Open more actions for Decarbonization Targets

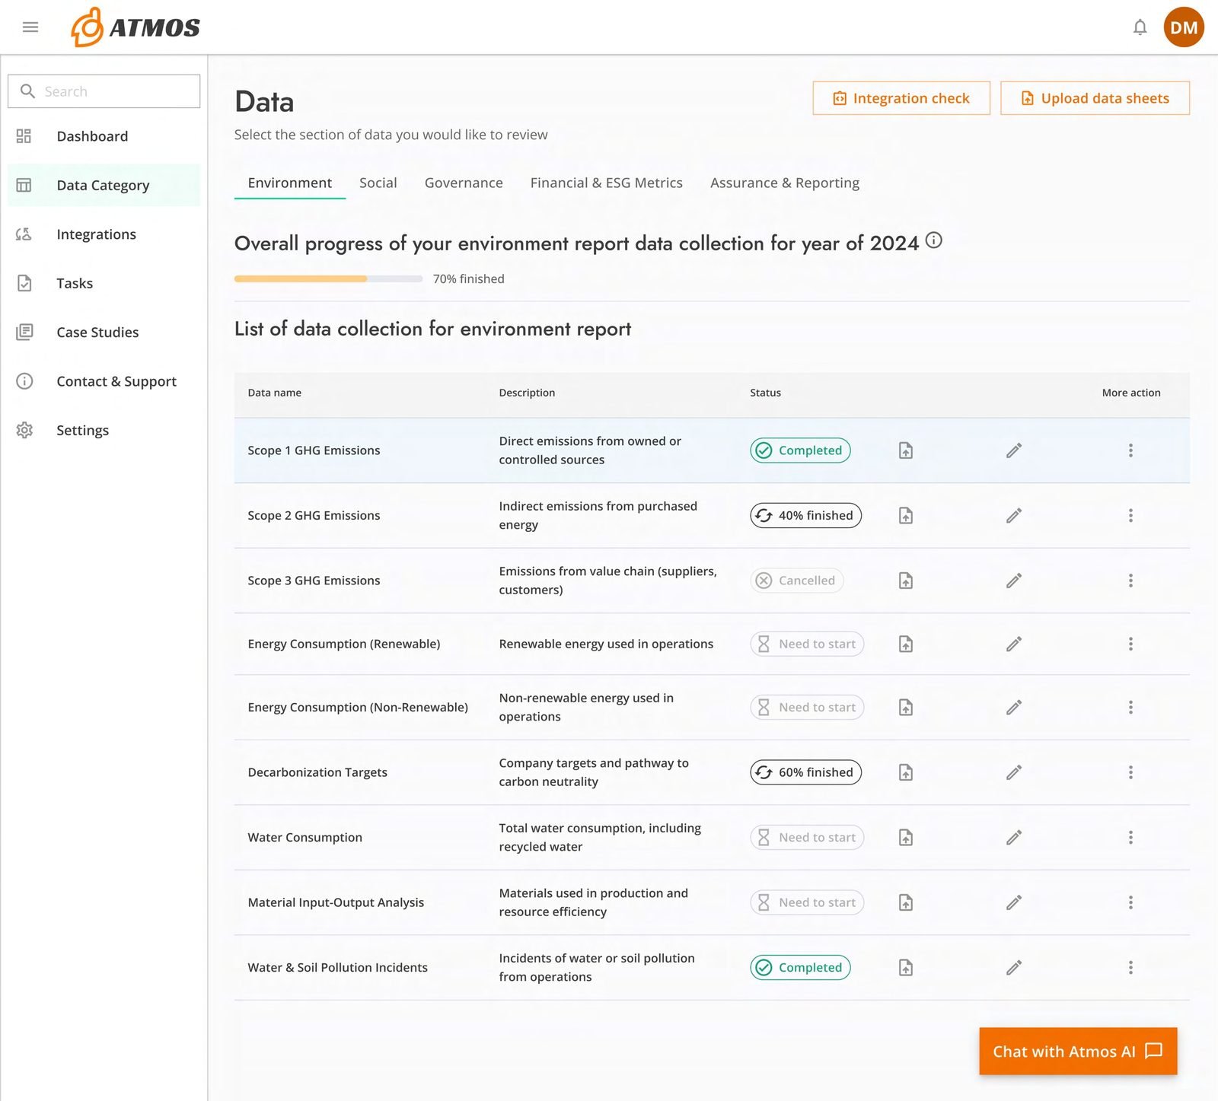1130,772
